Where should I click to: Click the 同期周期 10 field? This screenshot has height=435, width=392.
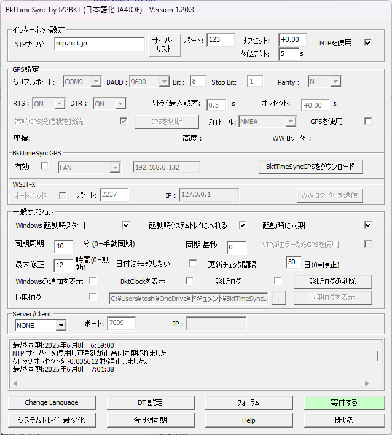coord(64,246)
